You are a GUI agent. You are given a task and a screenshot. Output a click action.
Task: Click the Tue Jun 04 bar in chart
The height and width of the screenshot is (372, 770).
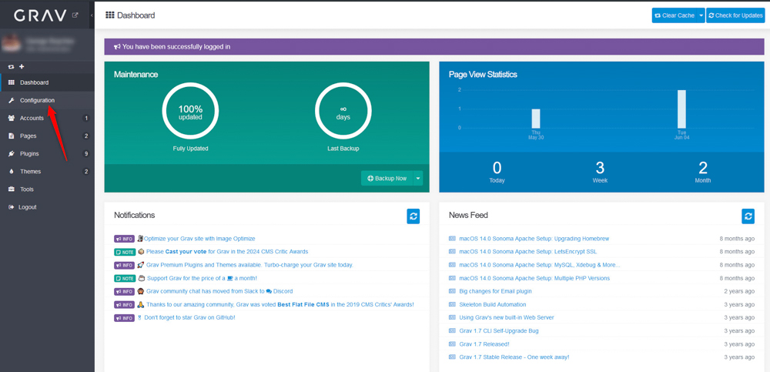(681, 109)
